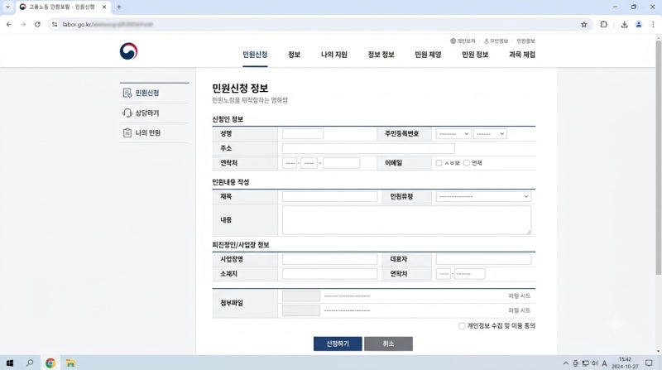Screen dimensions: 662x370
Task: Open the Chrome three-dot menu
Action: [653, 25]
